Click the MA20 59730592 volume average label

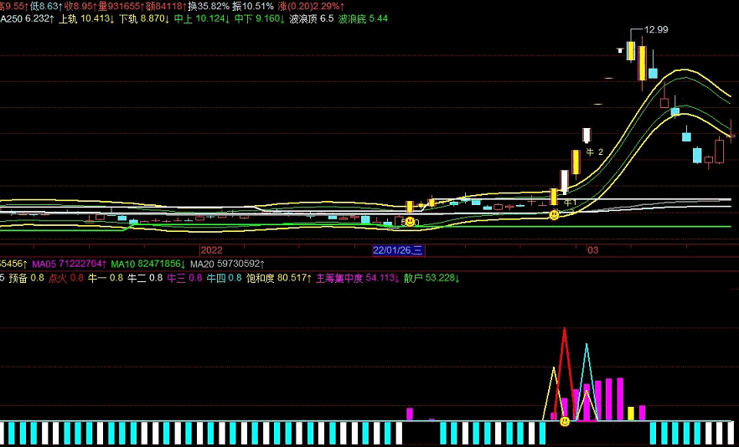click(228, 265)
